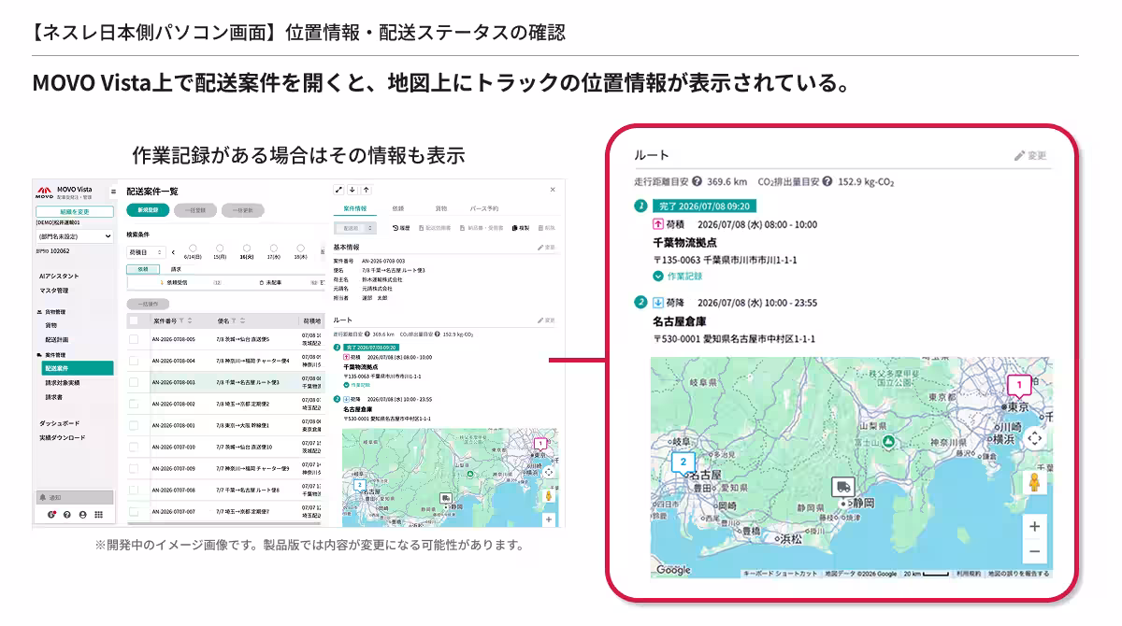
Task: Click the truck location marker near 静岡
Action: (x=842, y=488)
